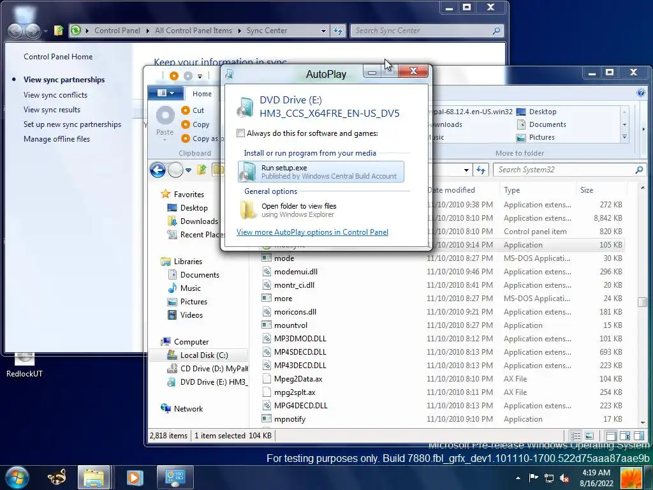Refresh Sync Center address bar
The width and height of the screenshot is (653, 490).
[338, 31]
